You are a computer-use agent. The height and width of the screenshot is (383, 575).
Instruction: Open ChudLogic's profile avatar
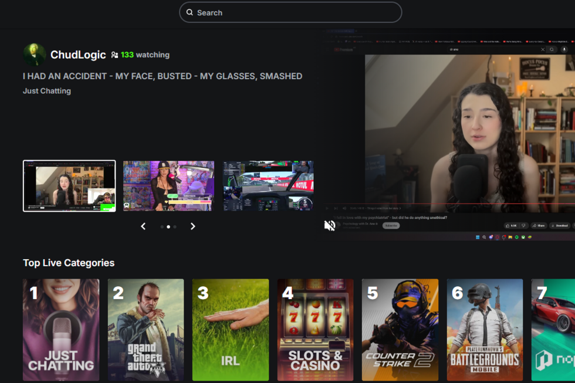pos(35,55)
